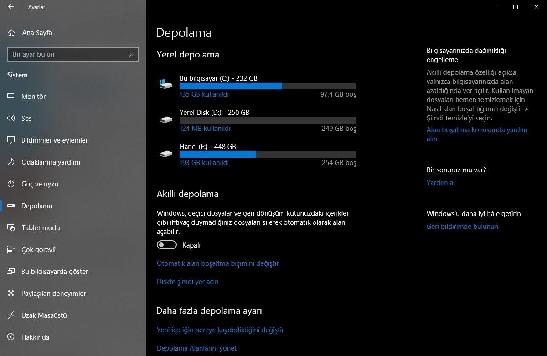The image size is (547, 356).
Task: Open Bildirimler ve eylemler settings
Action: click(x=54, y=140)
